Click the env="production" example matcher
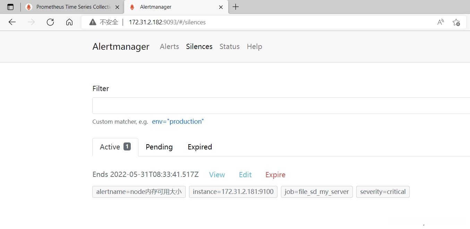 (178, 122)
